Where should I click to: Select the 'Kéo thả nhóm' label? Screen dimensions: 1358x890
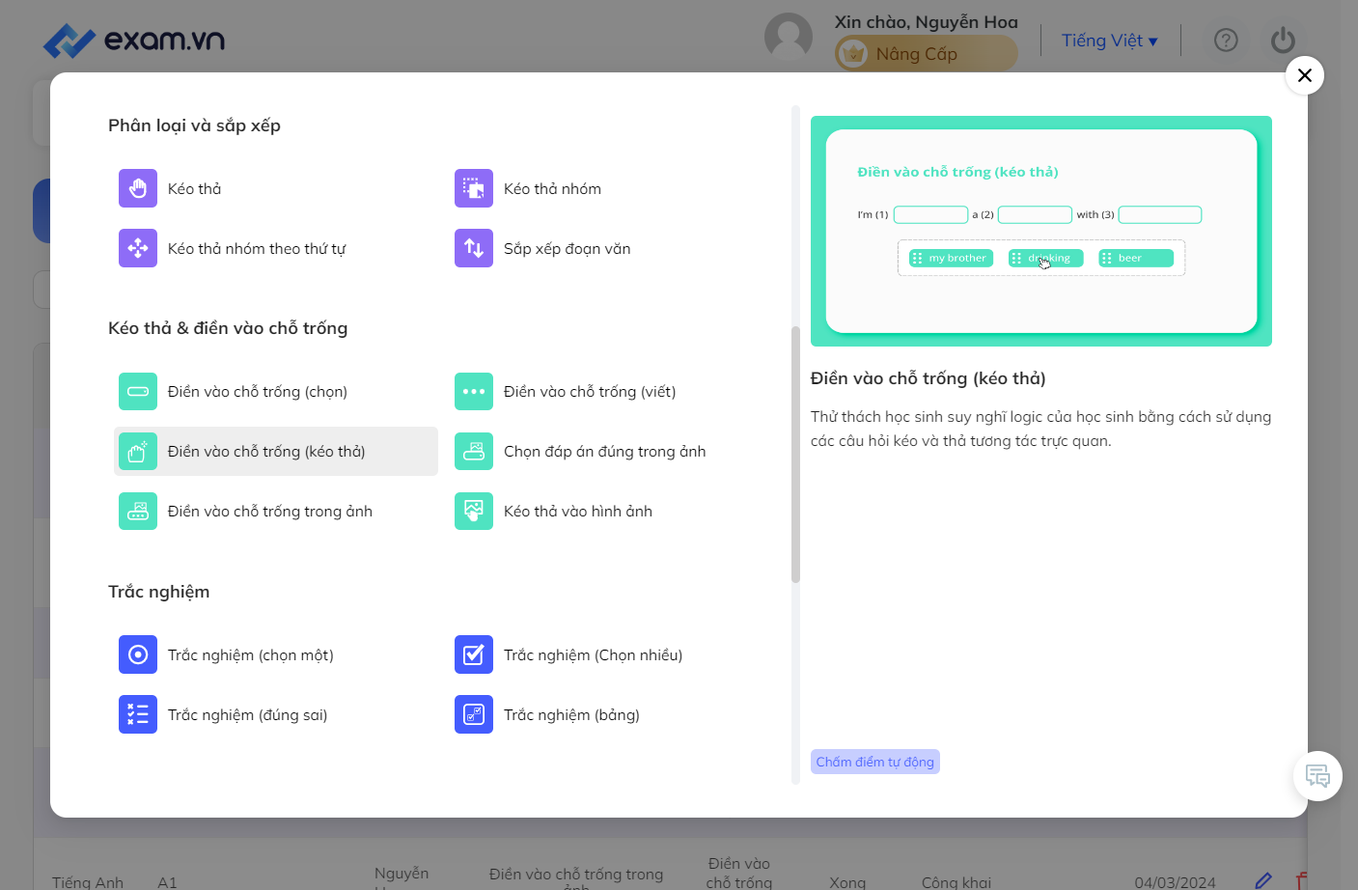552,189
